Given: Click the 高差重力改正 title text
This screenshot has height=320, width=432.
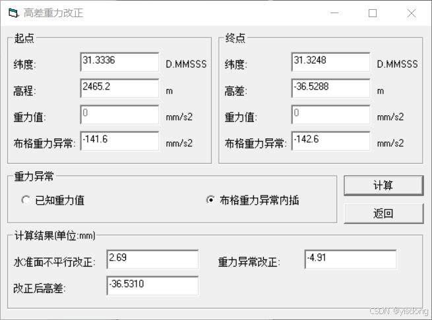Looking at the screenshot, I should (53, 13).
